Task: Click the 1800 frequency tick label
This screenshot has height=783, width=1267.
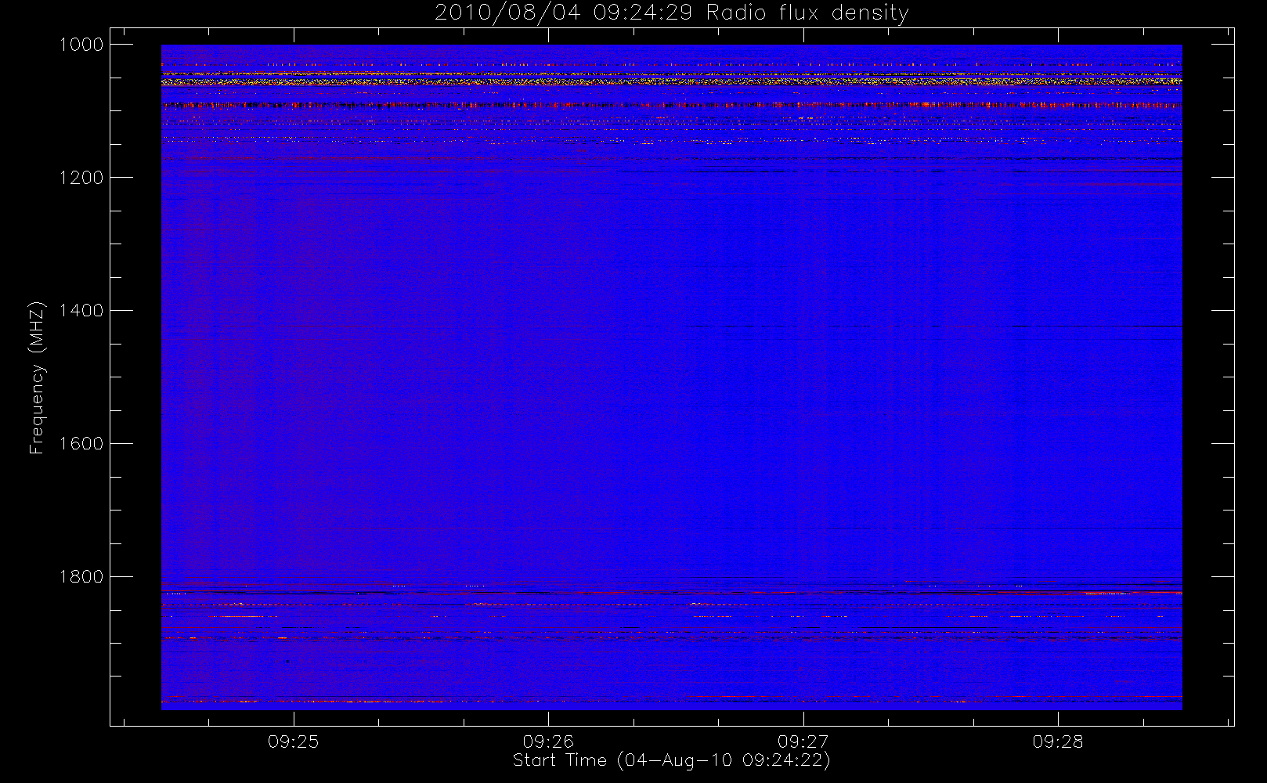Action: coord(81,577)
